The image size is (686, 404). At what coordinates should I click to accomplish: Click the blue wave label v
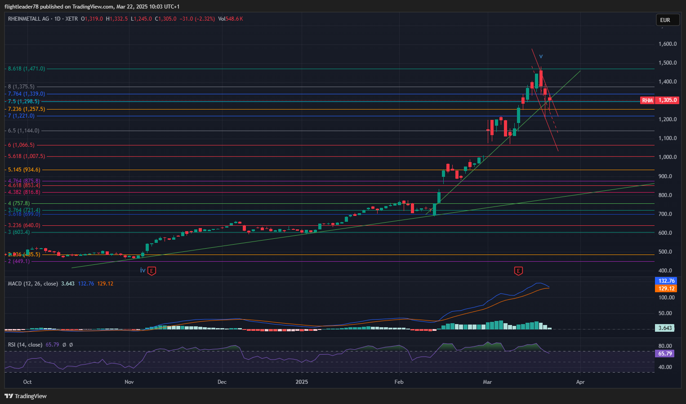541,57
